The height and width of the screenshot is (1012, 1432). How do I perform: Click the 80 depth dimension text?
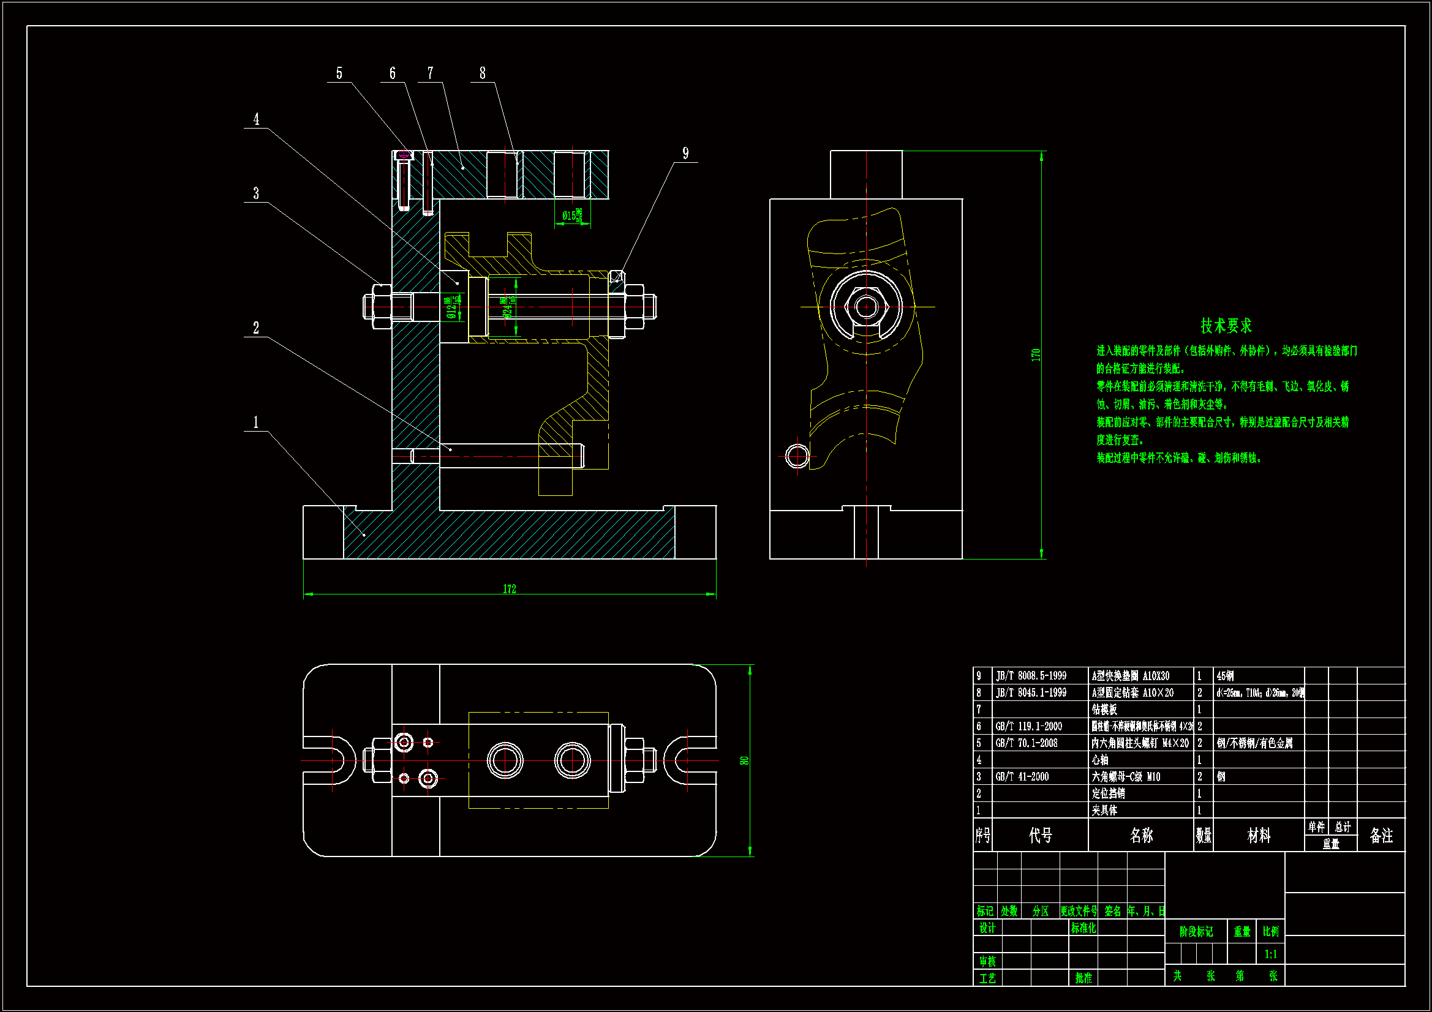pyautogui.click(x=744, y=761)
